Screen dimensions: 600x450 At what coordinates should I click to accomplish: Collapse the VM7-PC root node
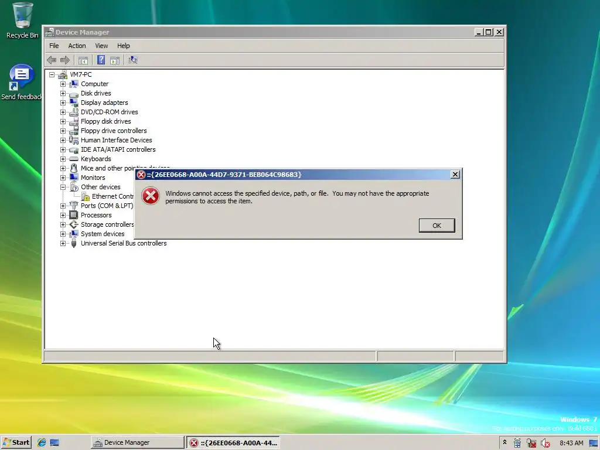[x=52, y=74]
